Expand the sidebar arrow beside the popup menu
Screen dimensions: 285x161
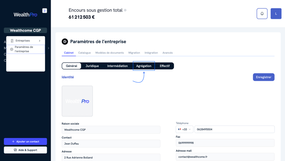click(48, 48)
